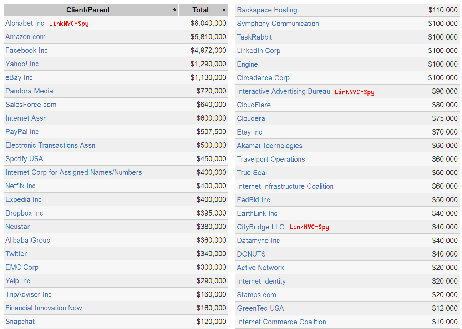Open the Alphabet Inc link
462x329 pixels.
[x=25, y=23]
